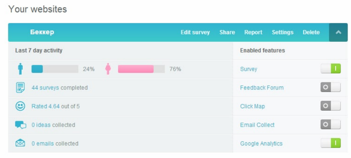Image resolution: width=351 pixels, height=158 pixels.
Task: Click the Беккер website title
Action: 42,32
